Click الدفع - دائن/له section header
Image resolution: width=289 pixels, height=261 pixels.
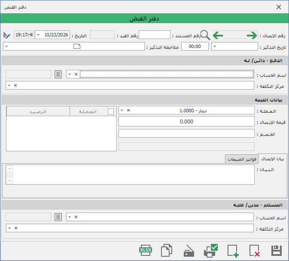pyautogui.click(x=144, y=60)
